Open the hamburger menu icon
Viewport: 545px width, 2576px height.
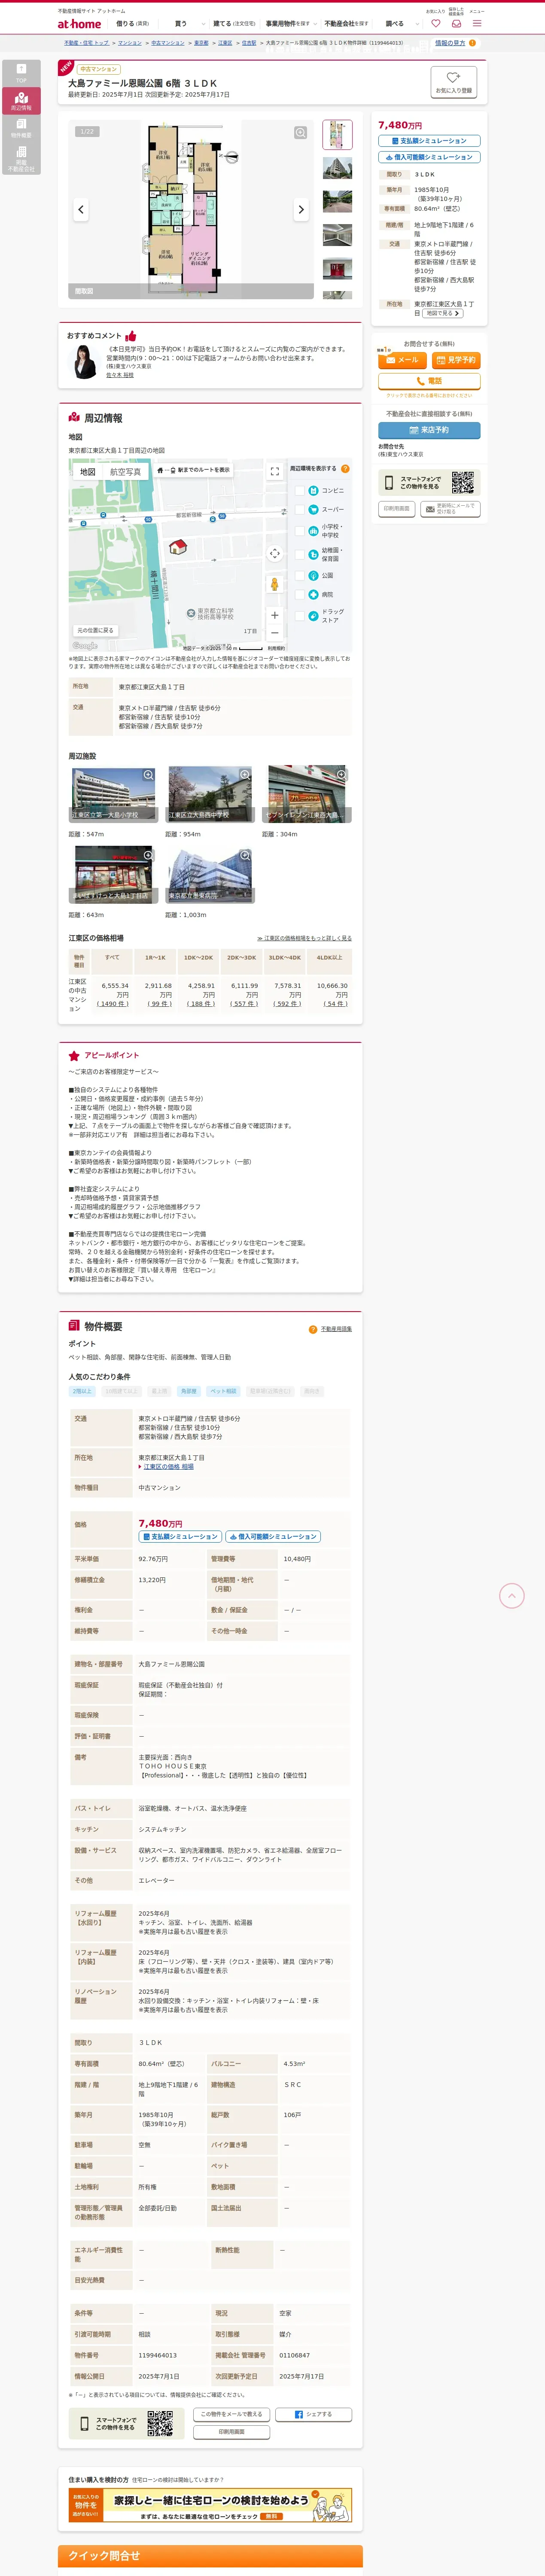click(x=477, y=23)
